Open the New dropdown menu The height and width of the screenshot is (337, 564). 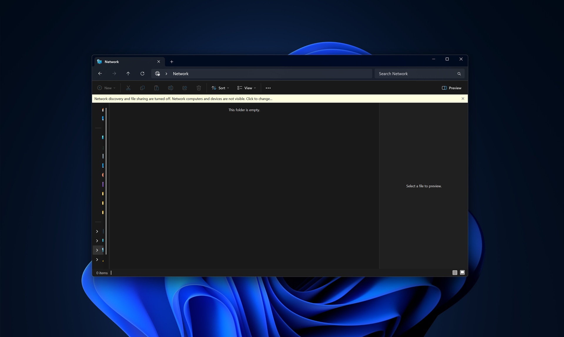[x=106, y=88]
